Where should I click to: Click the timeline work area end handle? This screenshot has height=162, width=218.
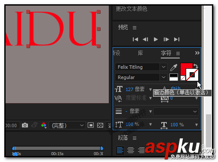[x=102, y=148]
